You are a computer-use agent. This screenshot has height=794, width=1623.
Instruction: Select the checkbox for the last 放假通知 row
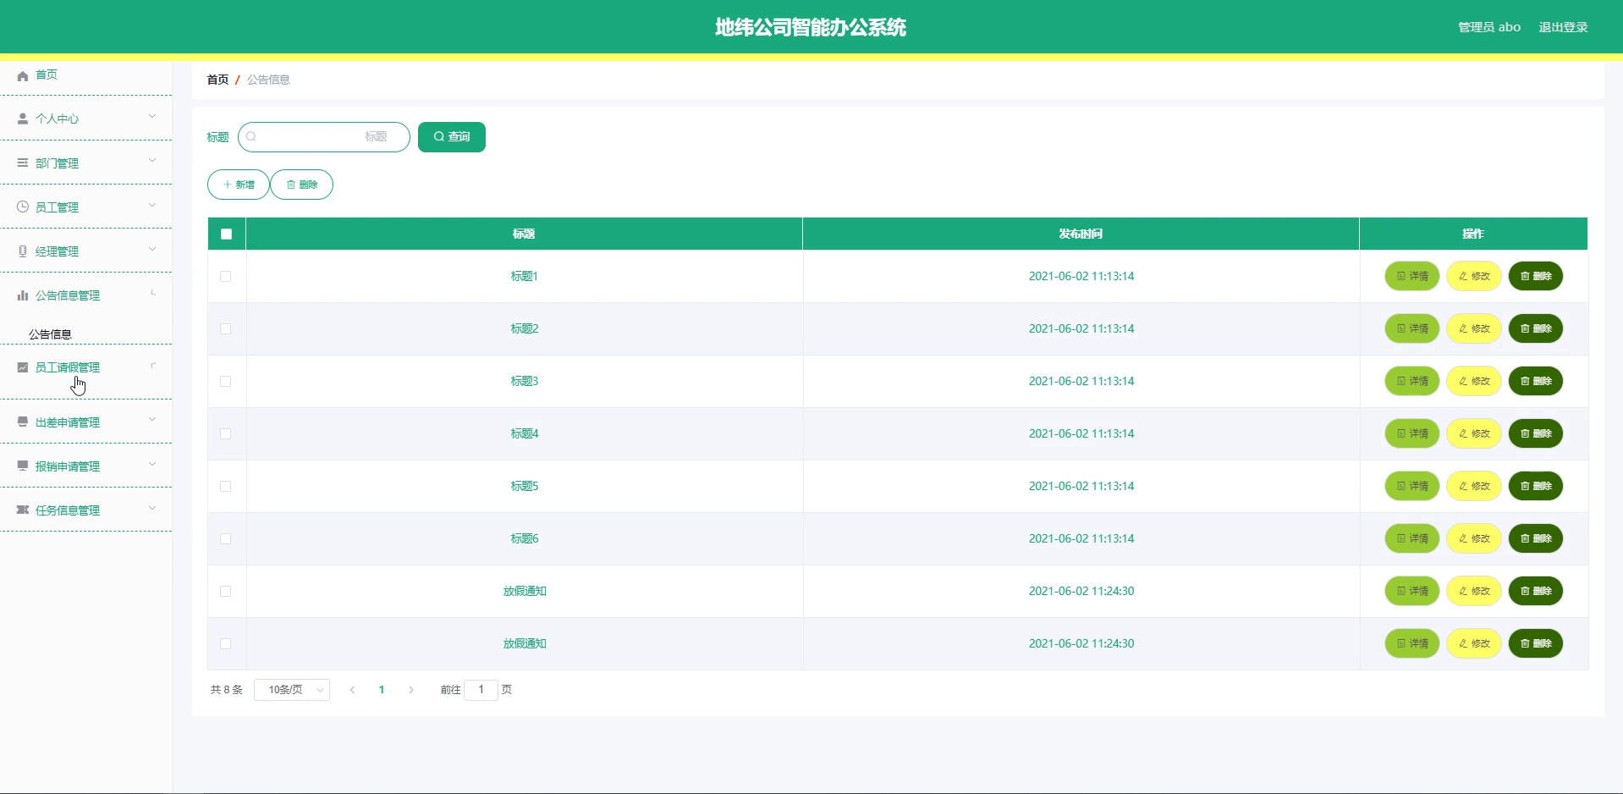[x=225, y=643]
